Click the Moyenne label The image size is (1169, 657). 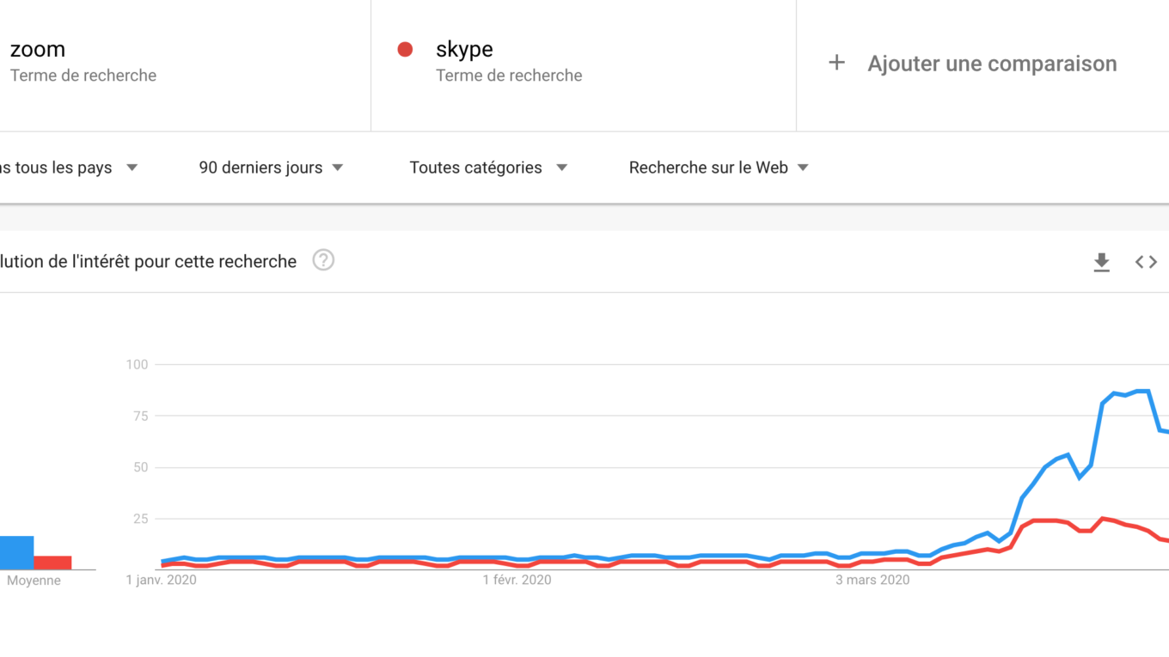click(34, 581)
